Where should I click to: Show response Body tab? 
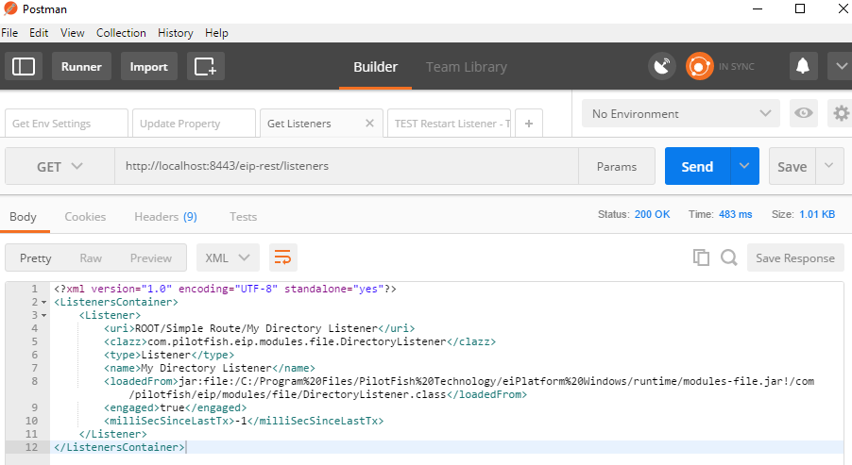(23, 217)
